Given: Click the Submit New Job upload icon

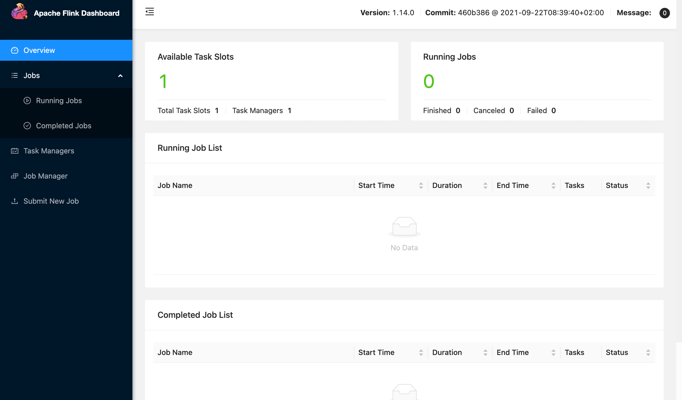Looking at the screenshot, I should [x=15, y=201].
